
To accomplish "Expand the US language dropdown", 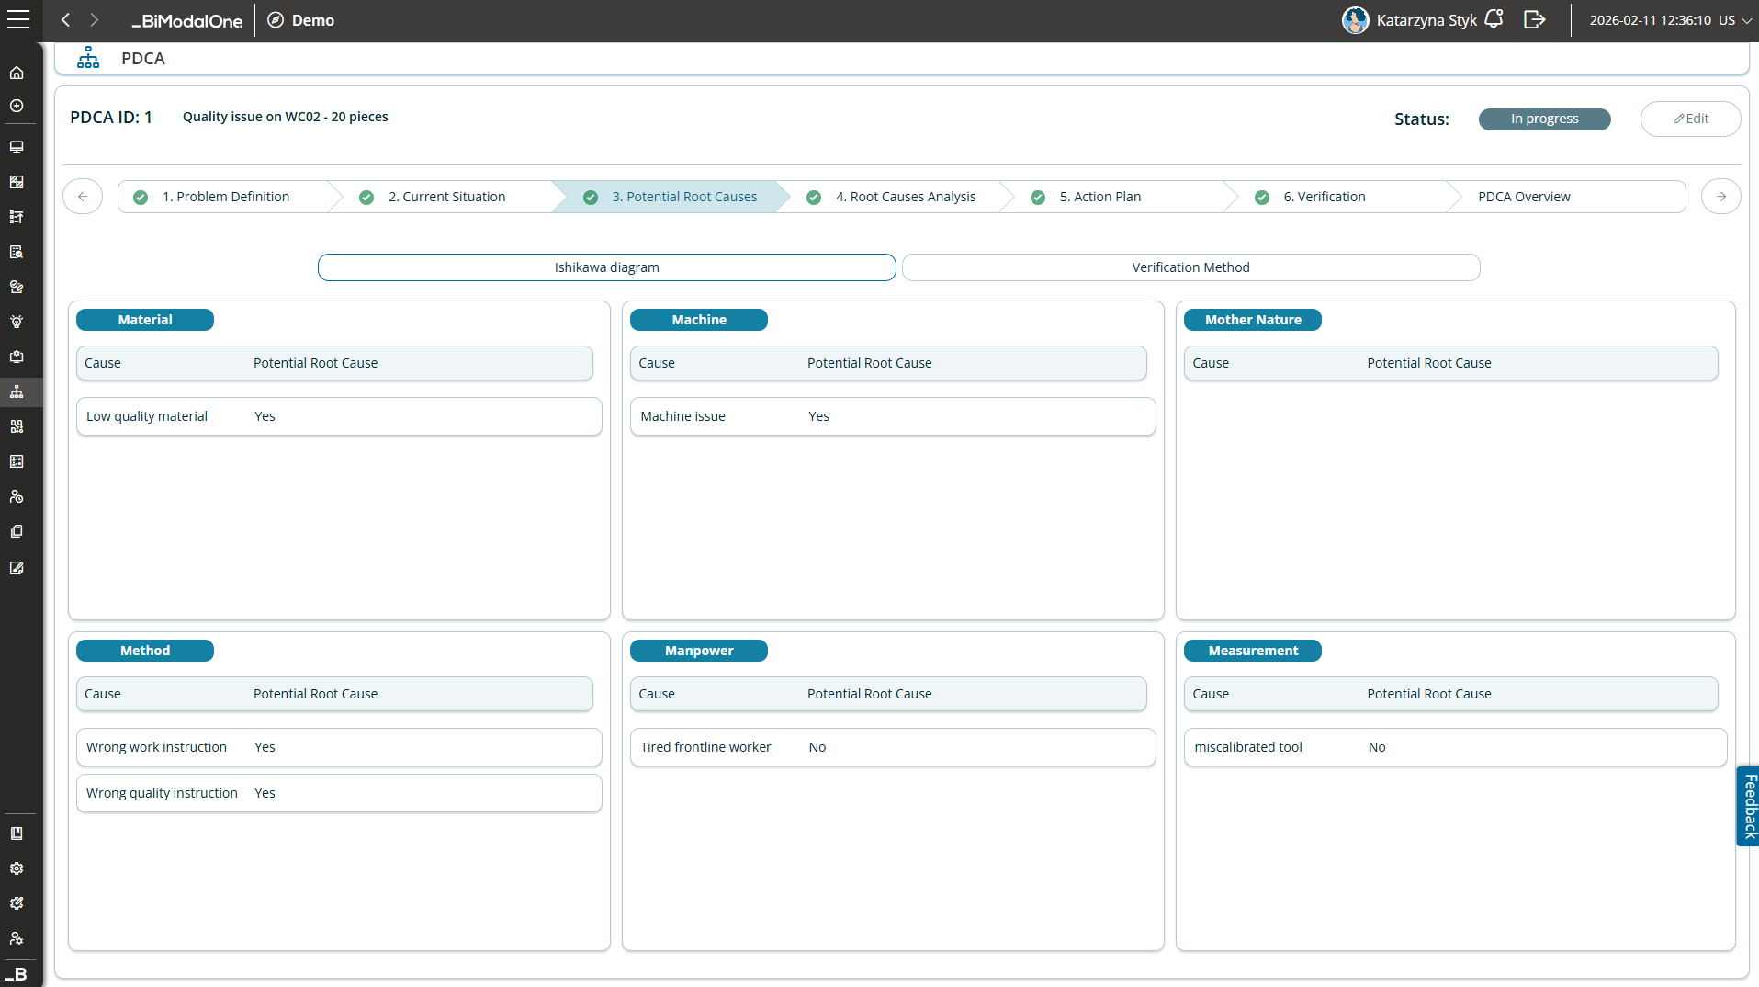I will 1735,20.
